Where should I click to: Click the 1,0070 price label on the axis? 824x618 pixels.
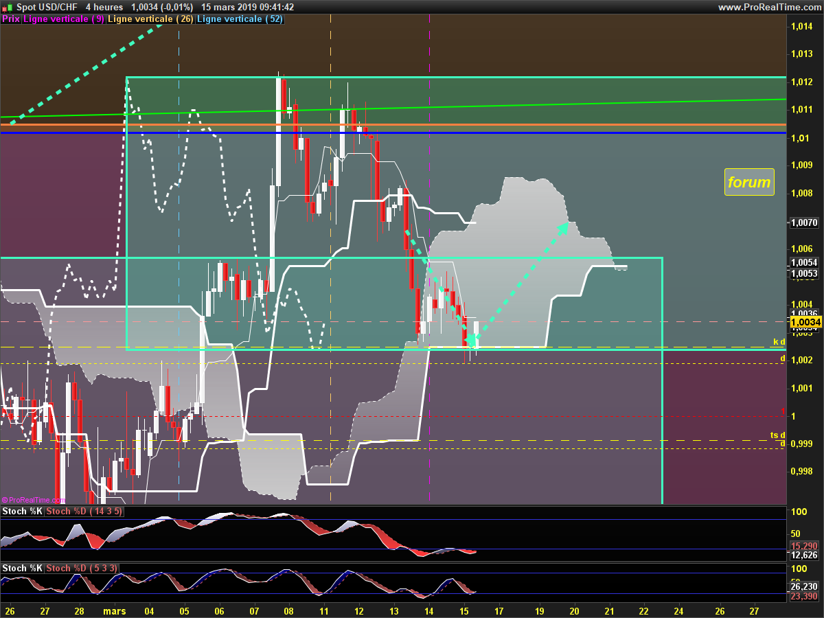coord(803,223)
